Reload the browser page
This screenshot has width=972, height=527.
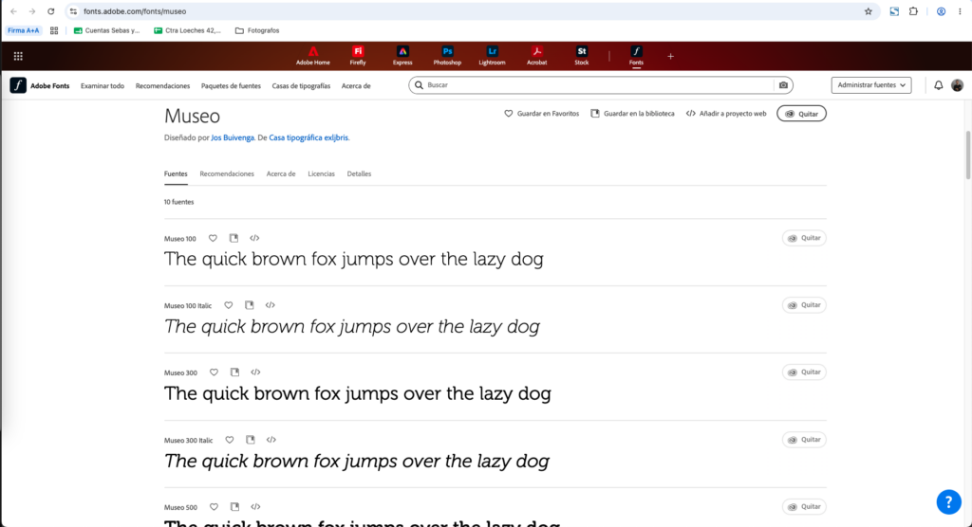point(51,11)
